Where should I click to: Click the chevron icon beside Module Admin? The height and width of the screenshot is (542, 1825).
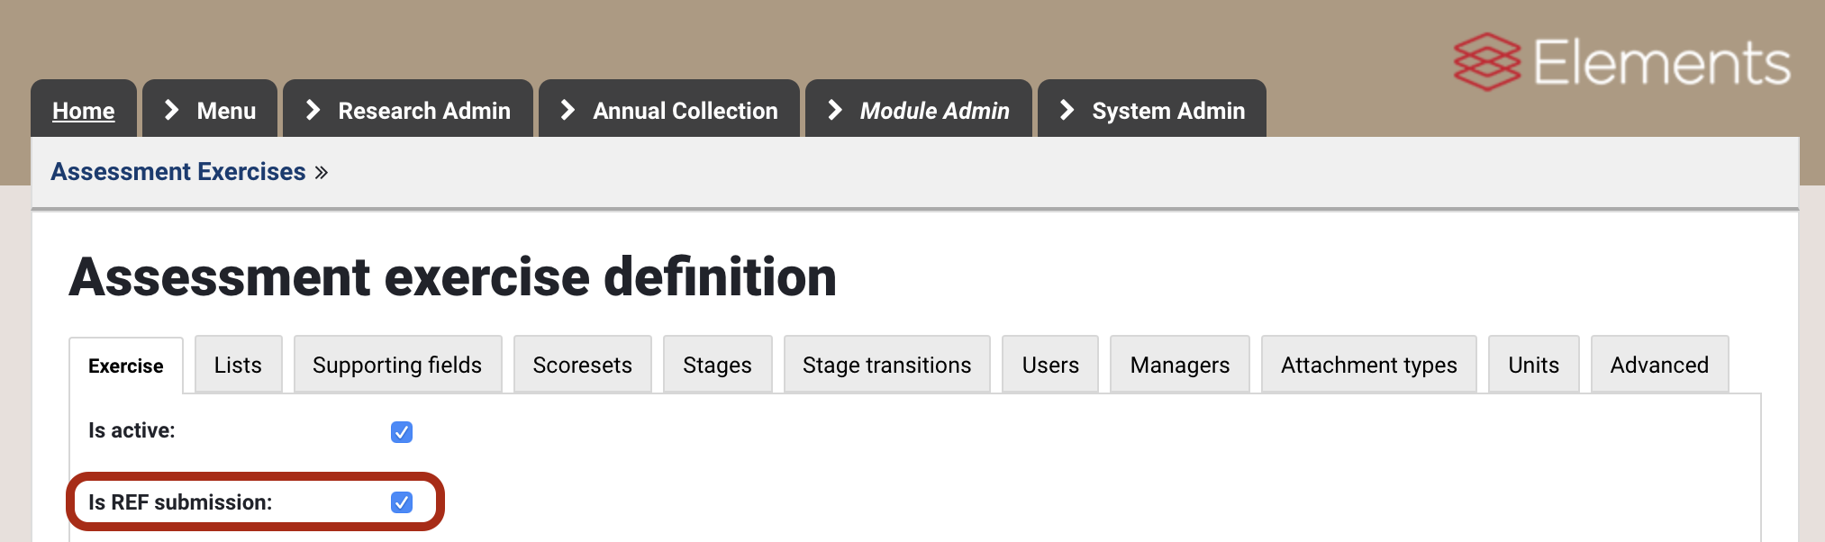point(834,110)
